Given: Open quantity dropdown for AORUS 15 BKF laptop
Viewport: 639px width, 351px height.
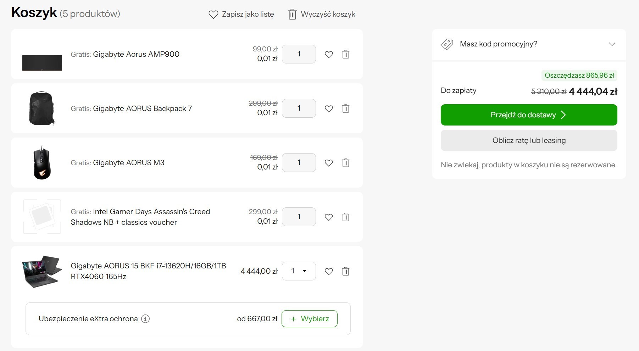Looking at the screenshot, I should click(299, 271).
